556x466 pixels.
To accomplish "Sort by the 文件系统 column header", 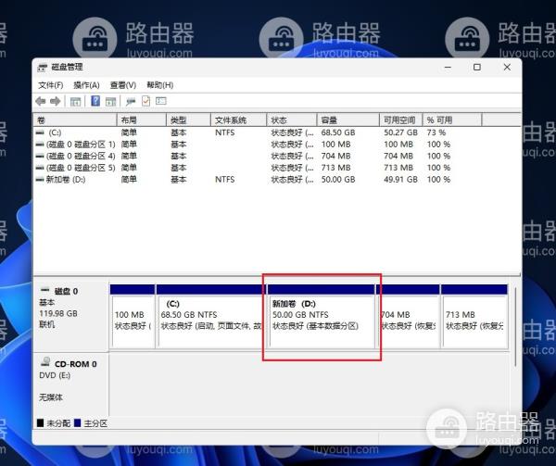I will [239, 120].
